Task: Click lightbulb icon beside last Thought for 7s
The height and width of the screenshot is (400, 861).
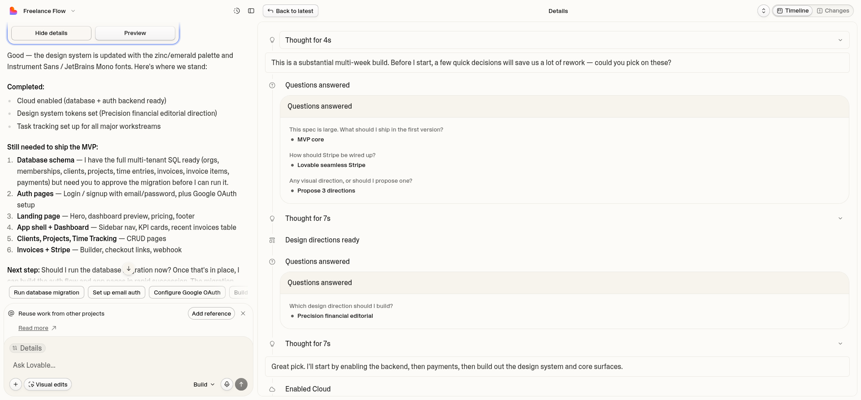Action: tap(272, 344)
